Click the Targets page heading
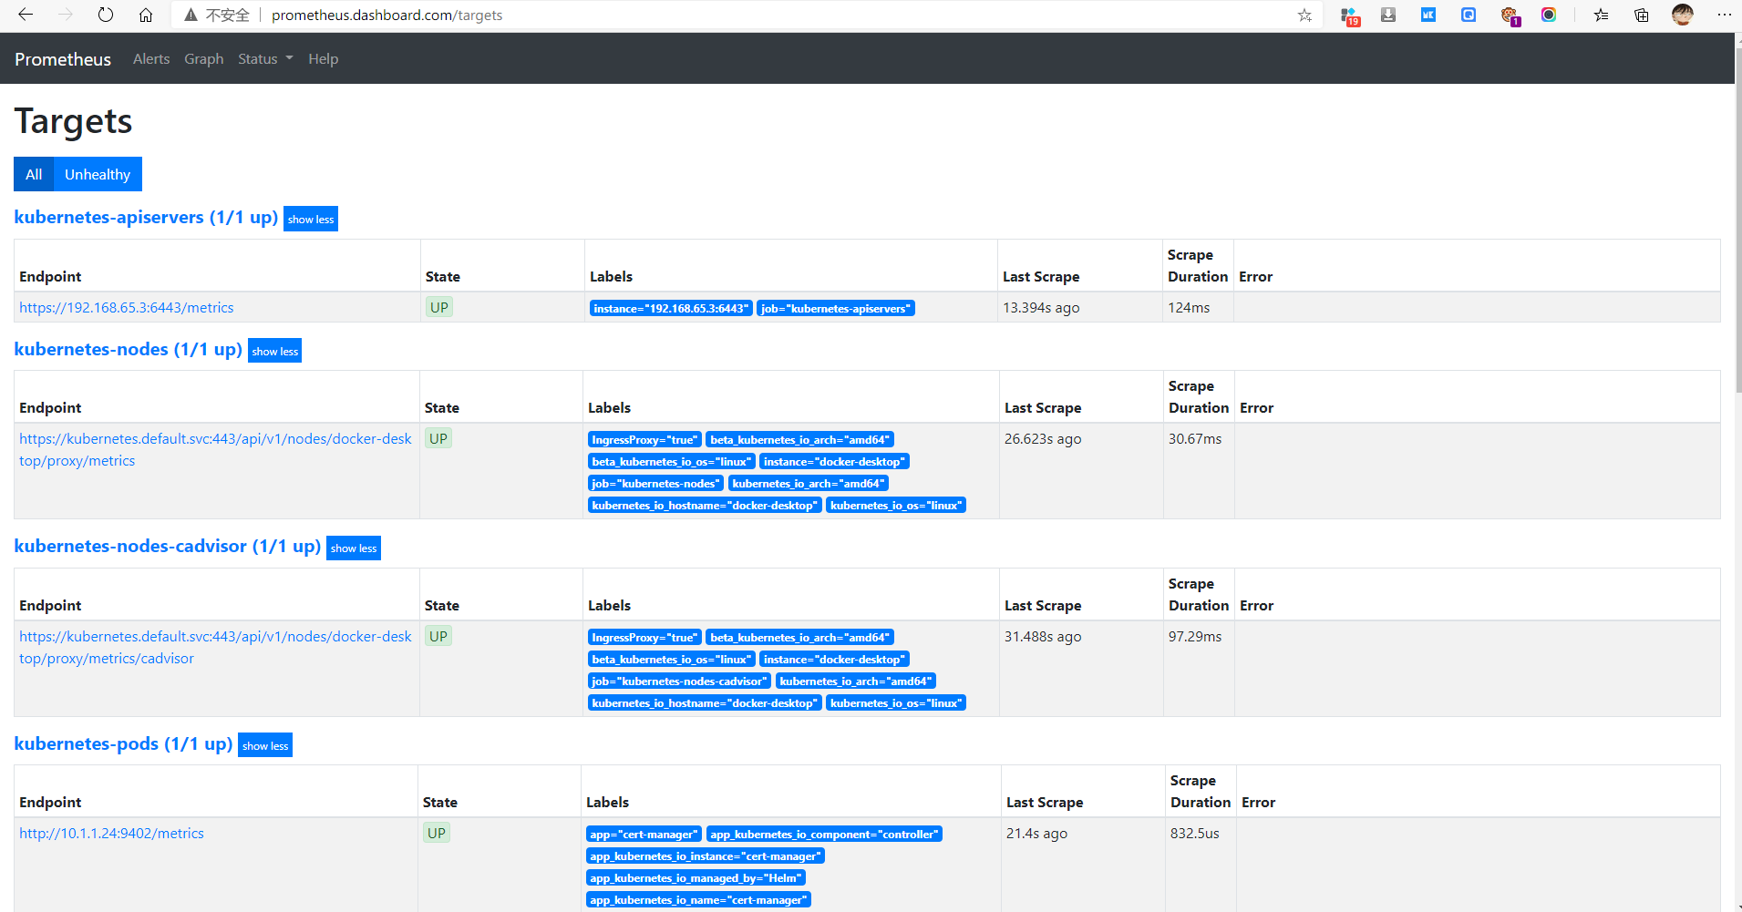 (73, 121)
